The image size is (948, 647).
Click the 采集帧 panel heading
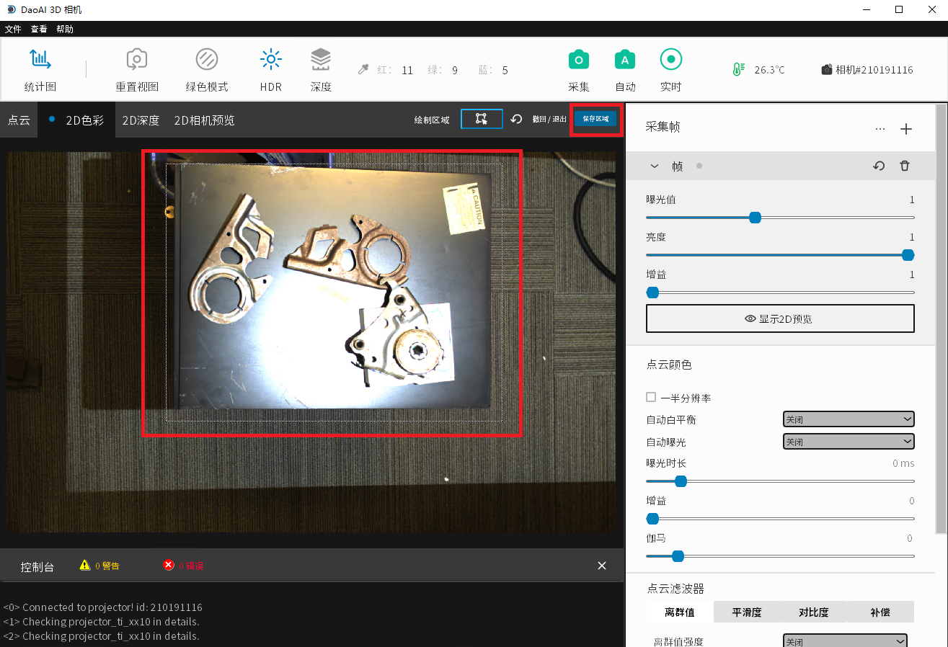(663, 127)
